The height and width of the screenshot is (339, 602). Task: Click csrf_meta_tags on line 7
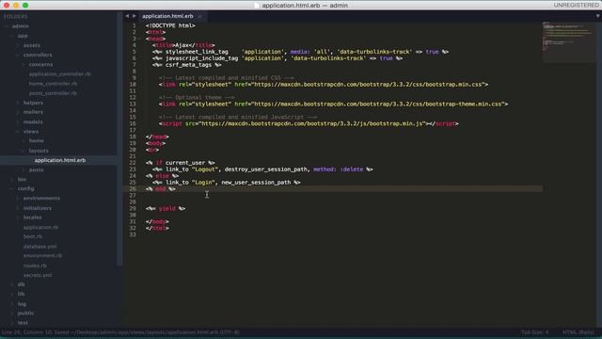[188, 65]
